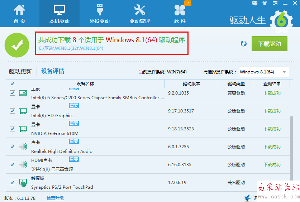Uncheck the SMBus Controller row checkbox
This screenshot has width=300, height=202.
(x=12, y=93)
